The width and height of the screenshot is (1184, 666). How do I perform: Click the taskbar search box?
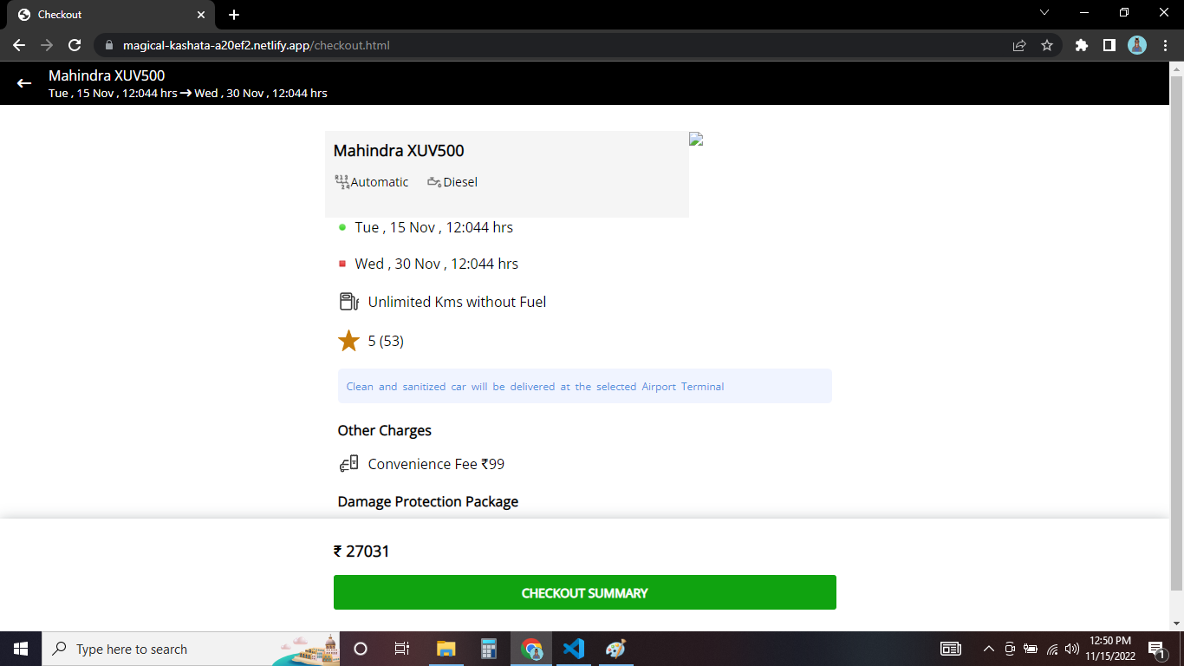tap(191, 649)
